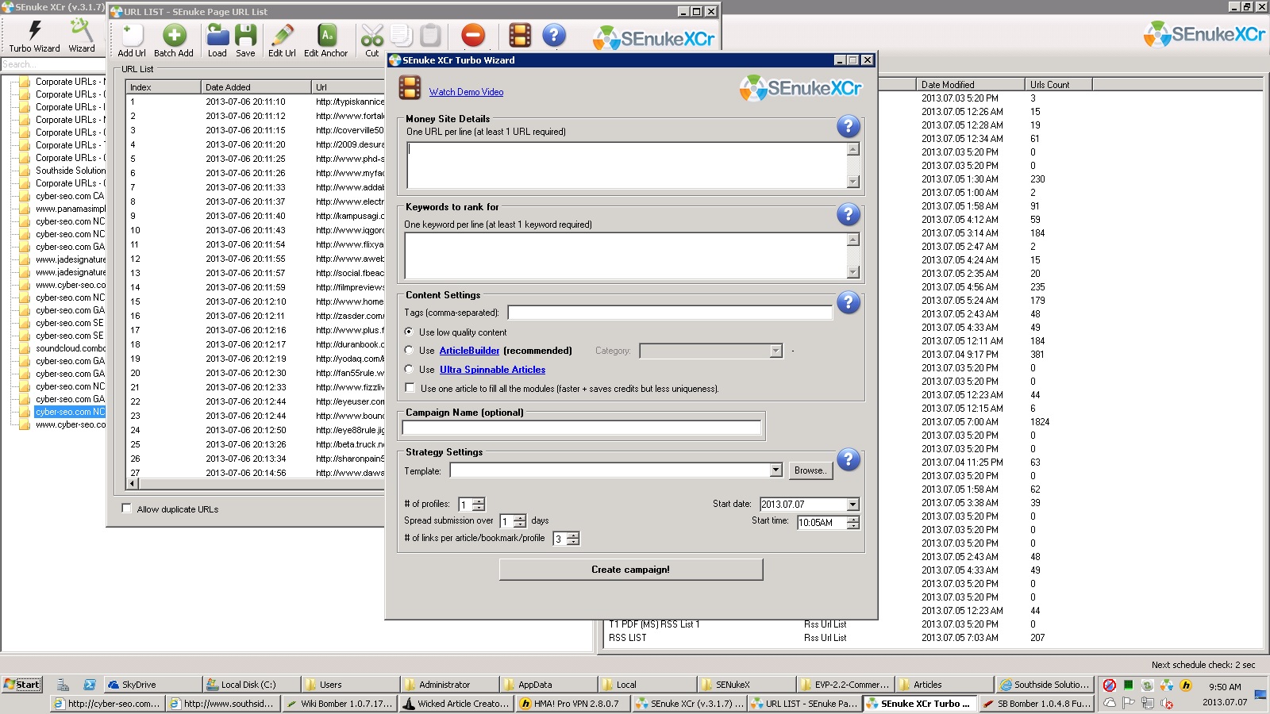Enable one article to fill all modules
Viewport: 1270px width, 714px height.
(410, 388)
